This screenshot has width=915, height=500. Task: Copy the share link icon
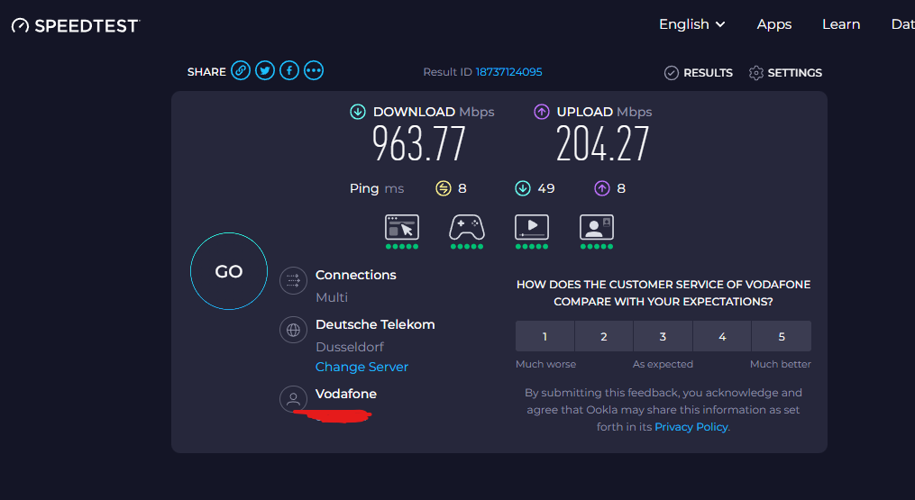point(241,70)
